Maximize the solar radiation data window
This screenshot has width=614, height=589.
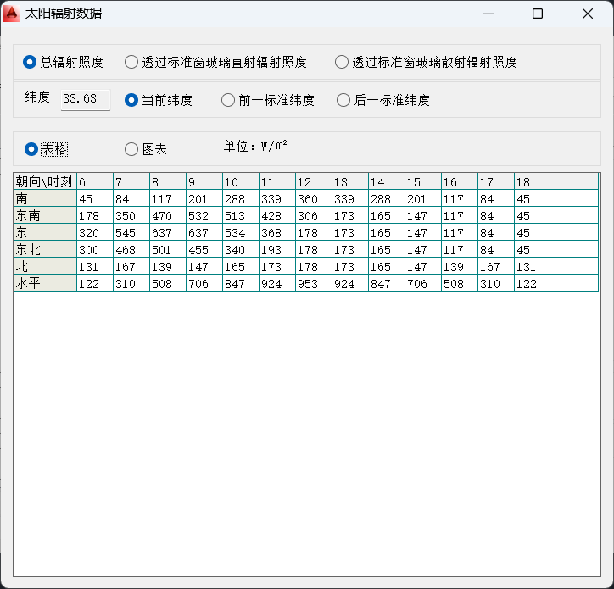click(x=538, y=14)
